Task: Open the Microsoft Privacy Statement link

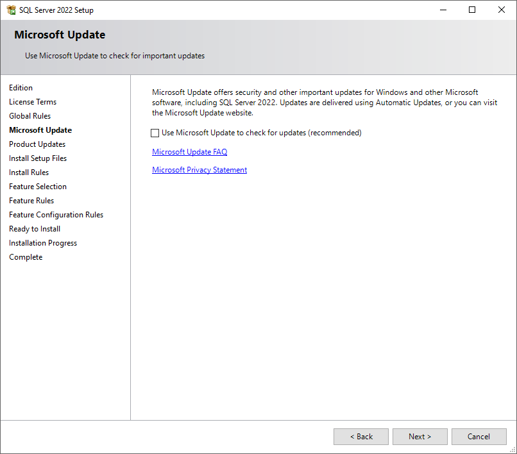Action: [x=199, y=169]
